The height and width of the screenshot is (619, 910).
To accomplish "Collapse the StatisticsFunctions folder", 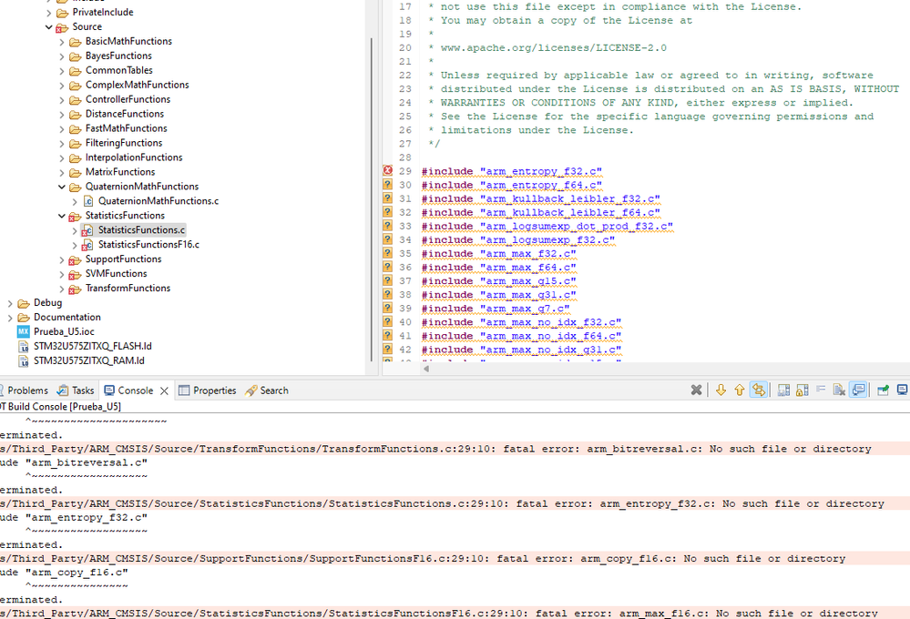I will [62, 216].
